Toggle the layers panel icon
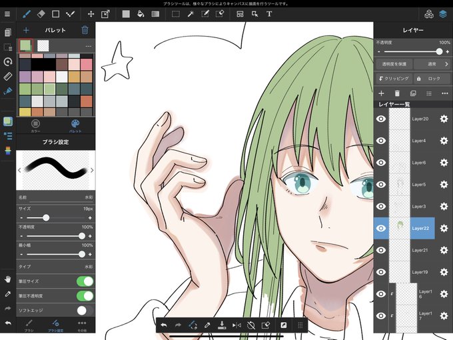453x340 pixels. coord(443,14)
